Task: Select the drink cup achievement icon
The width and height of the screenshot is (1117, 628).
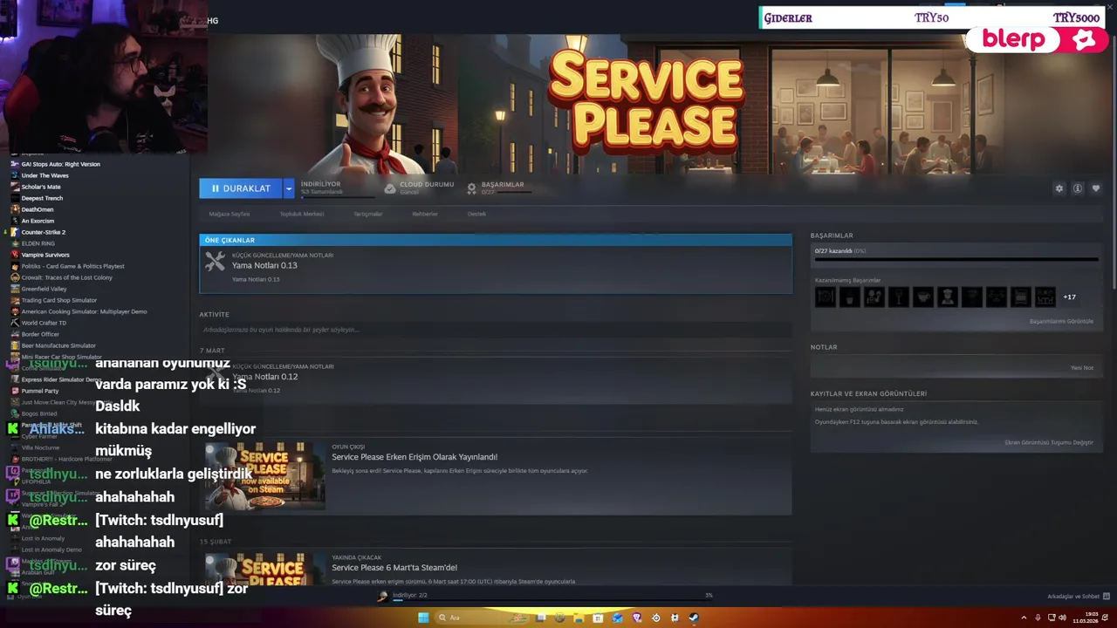Action: 849,297
